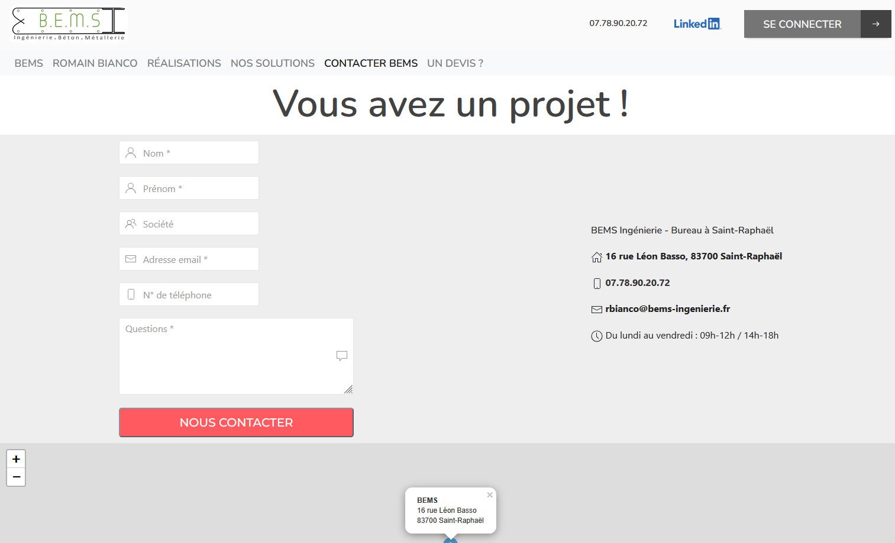Click the 'Vous avez un projet !' heading
This screenshot has width=895, height=543.
[450, 105]
